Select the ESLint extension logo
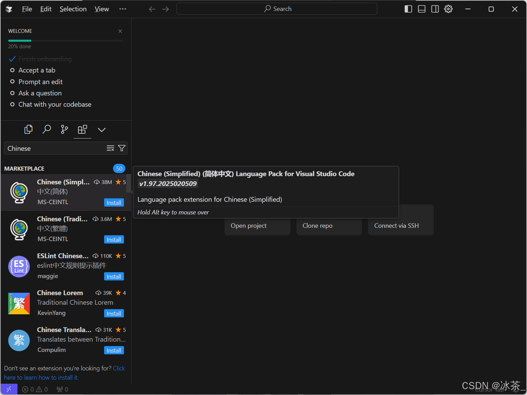 click(19, 266)
